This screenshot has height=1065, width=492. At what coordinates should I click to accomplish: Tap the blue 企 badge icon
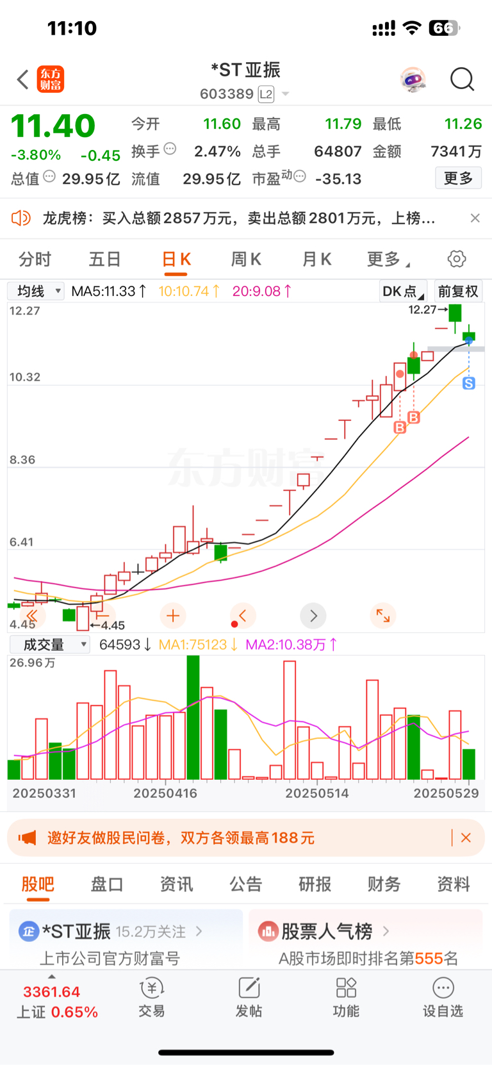tap(29, 931)
